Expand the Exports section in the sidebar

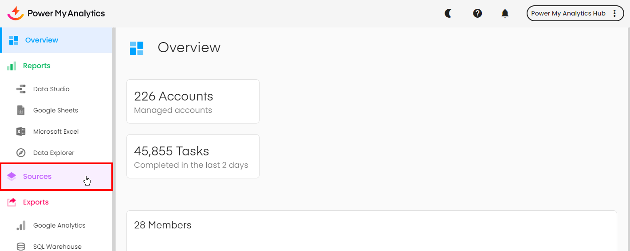point(36,202)
